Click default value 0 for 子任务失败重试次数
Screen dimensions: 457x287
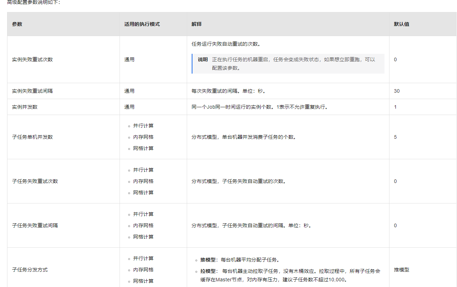tap(395, 181)
